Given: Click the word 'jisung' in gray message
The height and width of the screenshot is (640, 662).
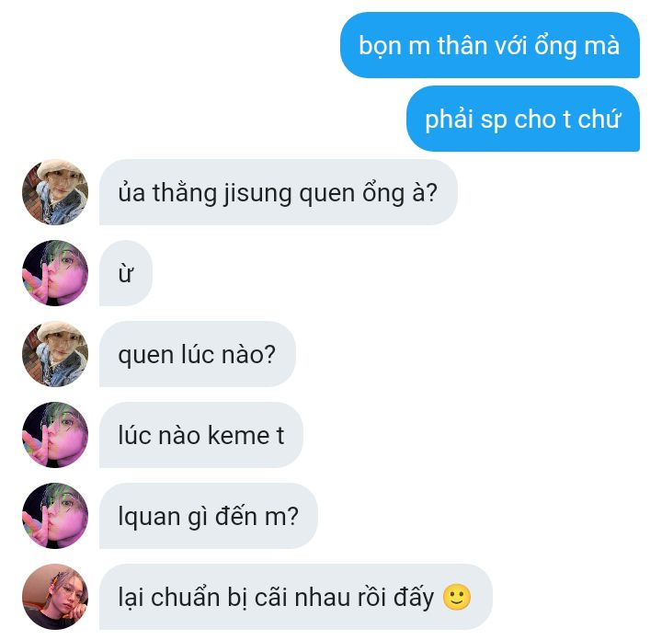Looking at the screenshot, I should tap(257, 194).
